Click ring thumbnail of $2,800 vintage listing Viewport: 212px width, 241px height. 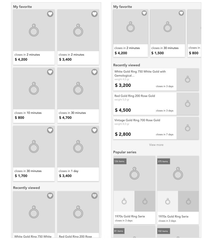coord(188,128)
